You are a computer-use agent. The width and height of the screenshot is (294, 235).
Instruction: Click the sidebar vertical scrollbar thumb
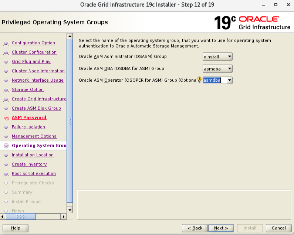[70, 120]
